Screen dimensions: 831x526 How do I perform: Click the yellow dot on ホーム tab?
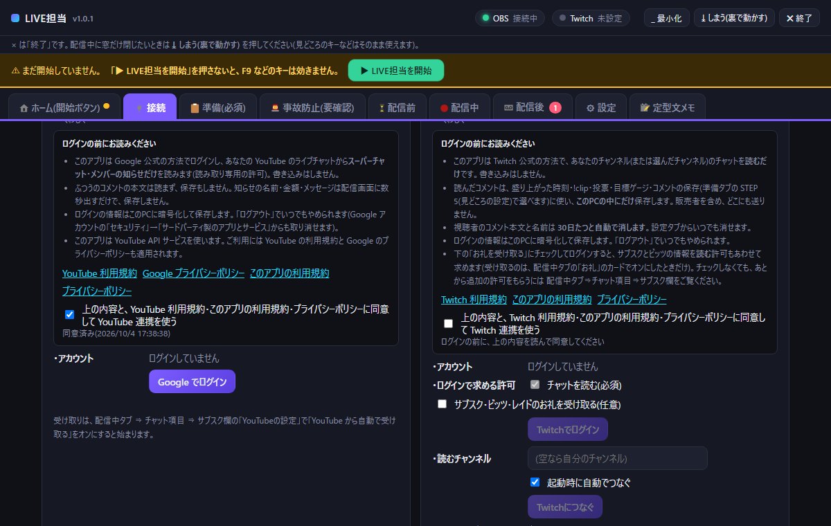pyautogui.click(x=106, y=107)
